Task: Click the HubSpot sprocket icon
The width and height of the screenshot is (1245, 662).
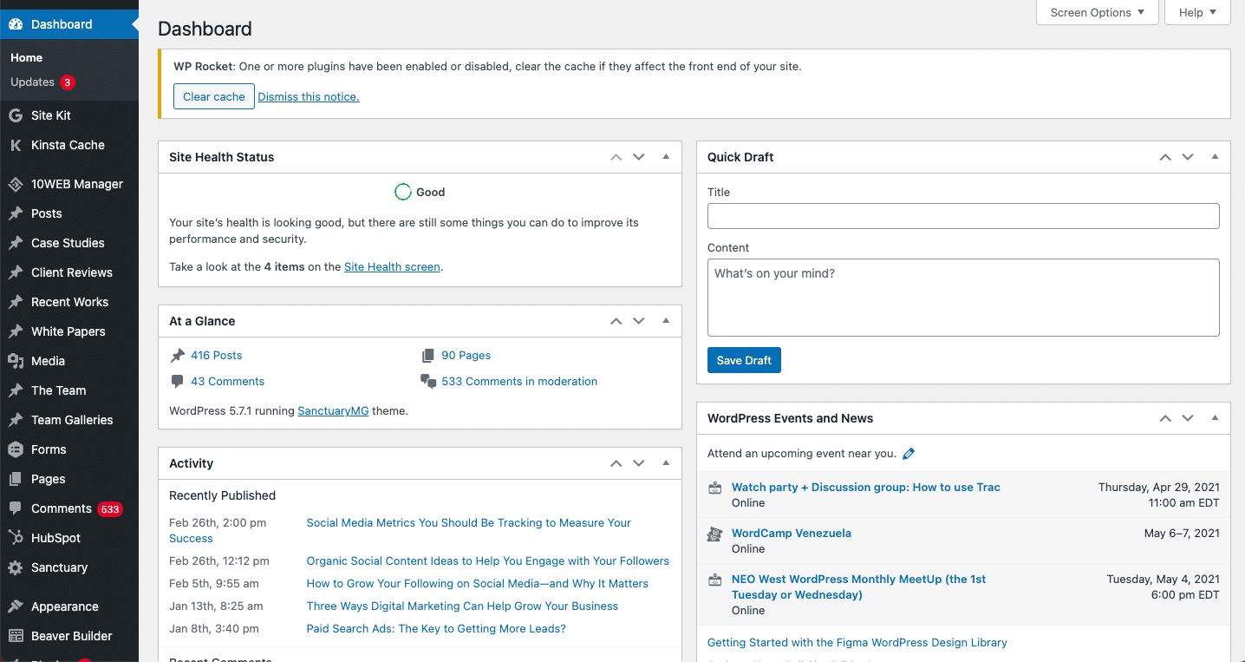Action: [x=16, y=538]
